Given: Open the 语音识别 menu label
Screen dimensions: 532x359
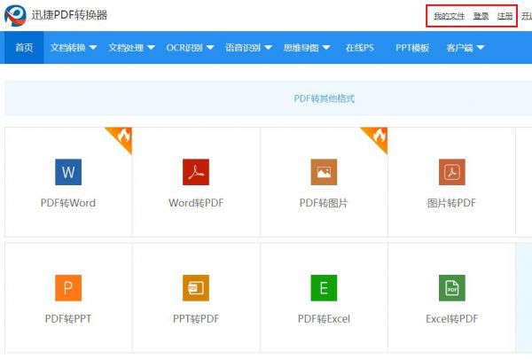Looking at the screenshot, I should [x=243, y=48].
